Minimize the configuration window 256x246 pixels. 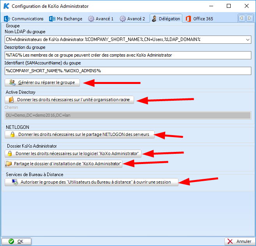211,6
